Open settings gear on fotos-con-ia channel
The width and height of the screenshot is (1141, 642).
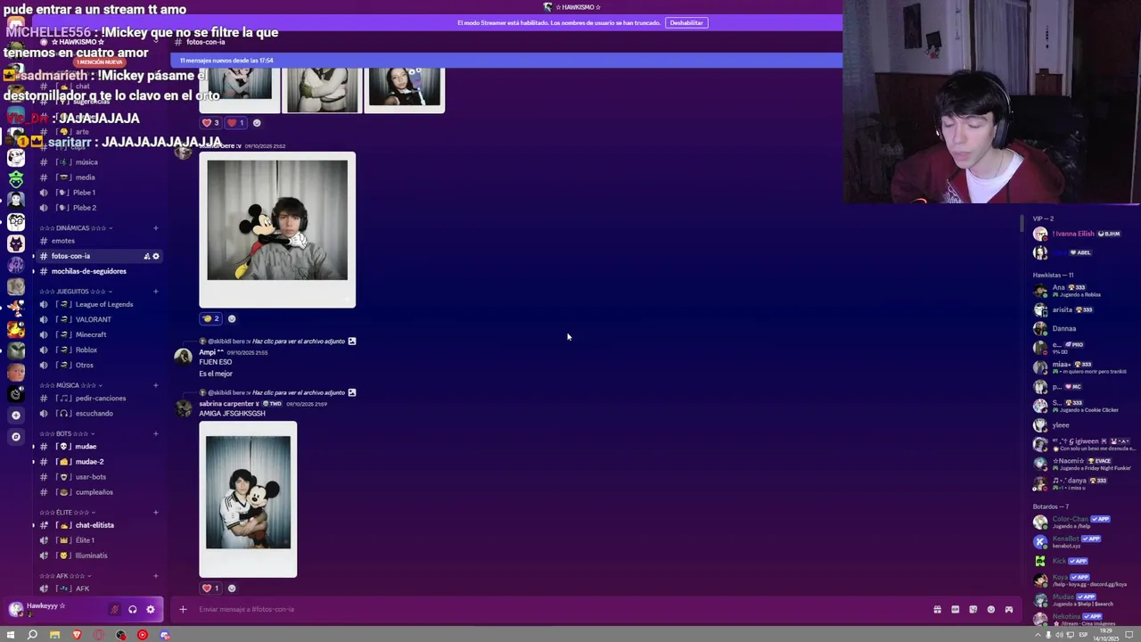[156, 256]
